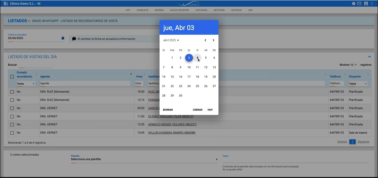Select day 15 in the calendar

coord(172,77)
